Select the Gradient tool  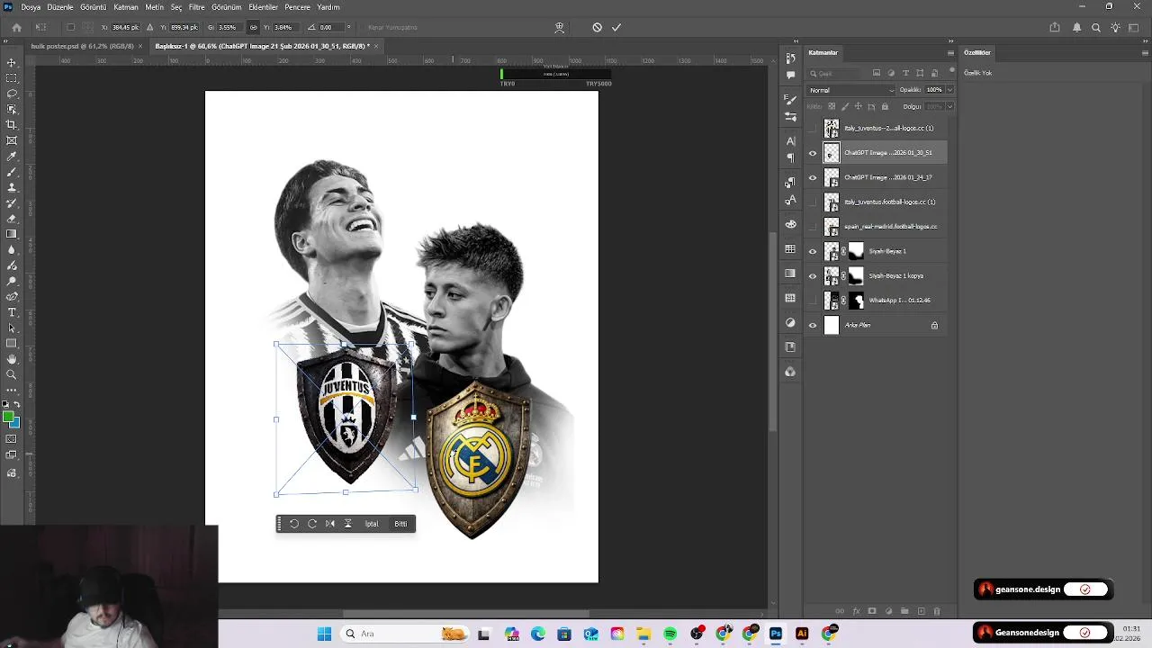(x=12, y=234)
